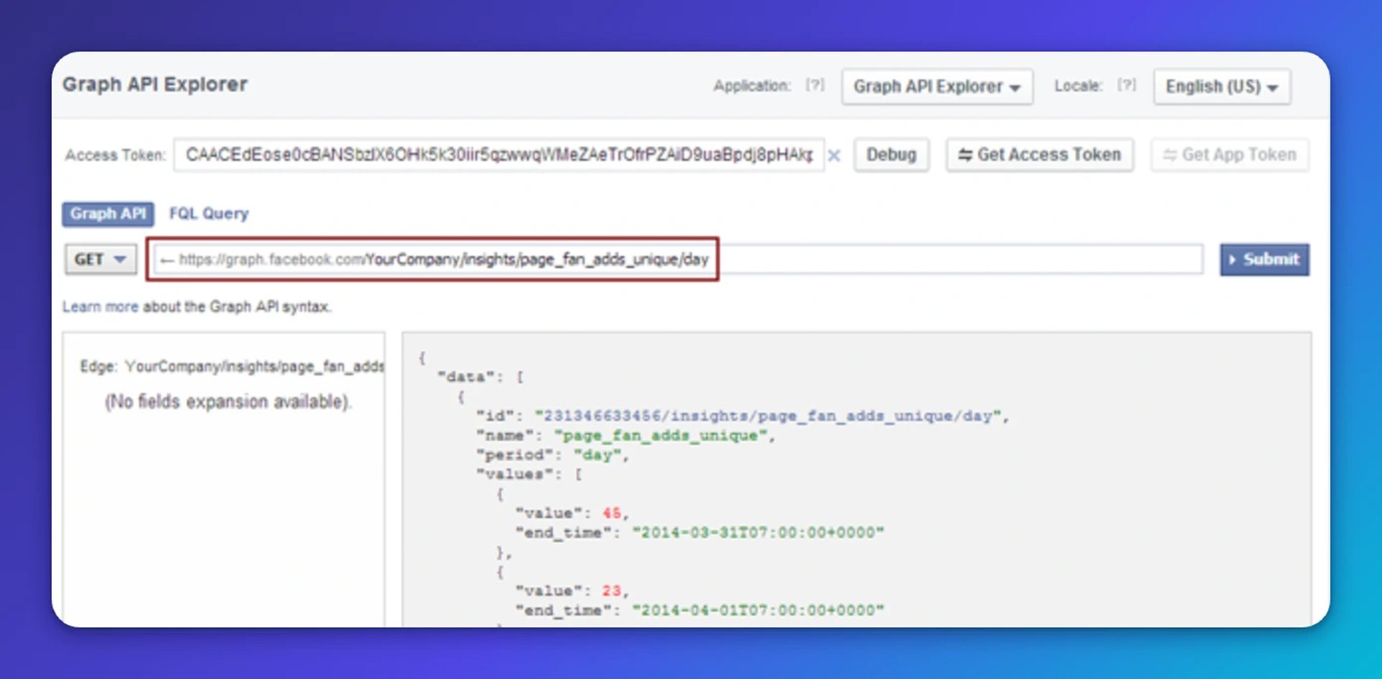Click the Get App Token button
Image resolution: width=1382 pixels, height=679 pixels.
pyautogui.click(x=1229, y=155)
